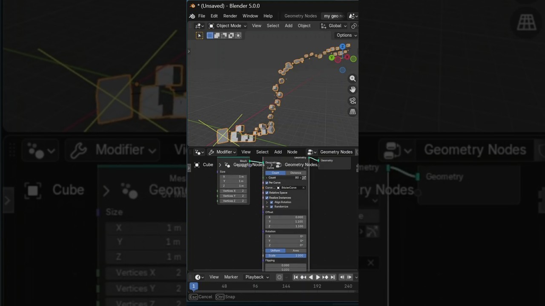The image size is (545, 306).
Task: Uncheck the Per Curve checkbox
Action: [x=267, y=183]
